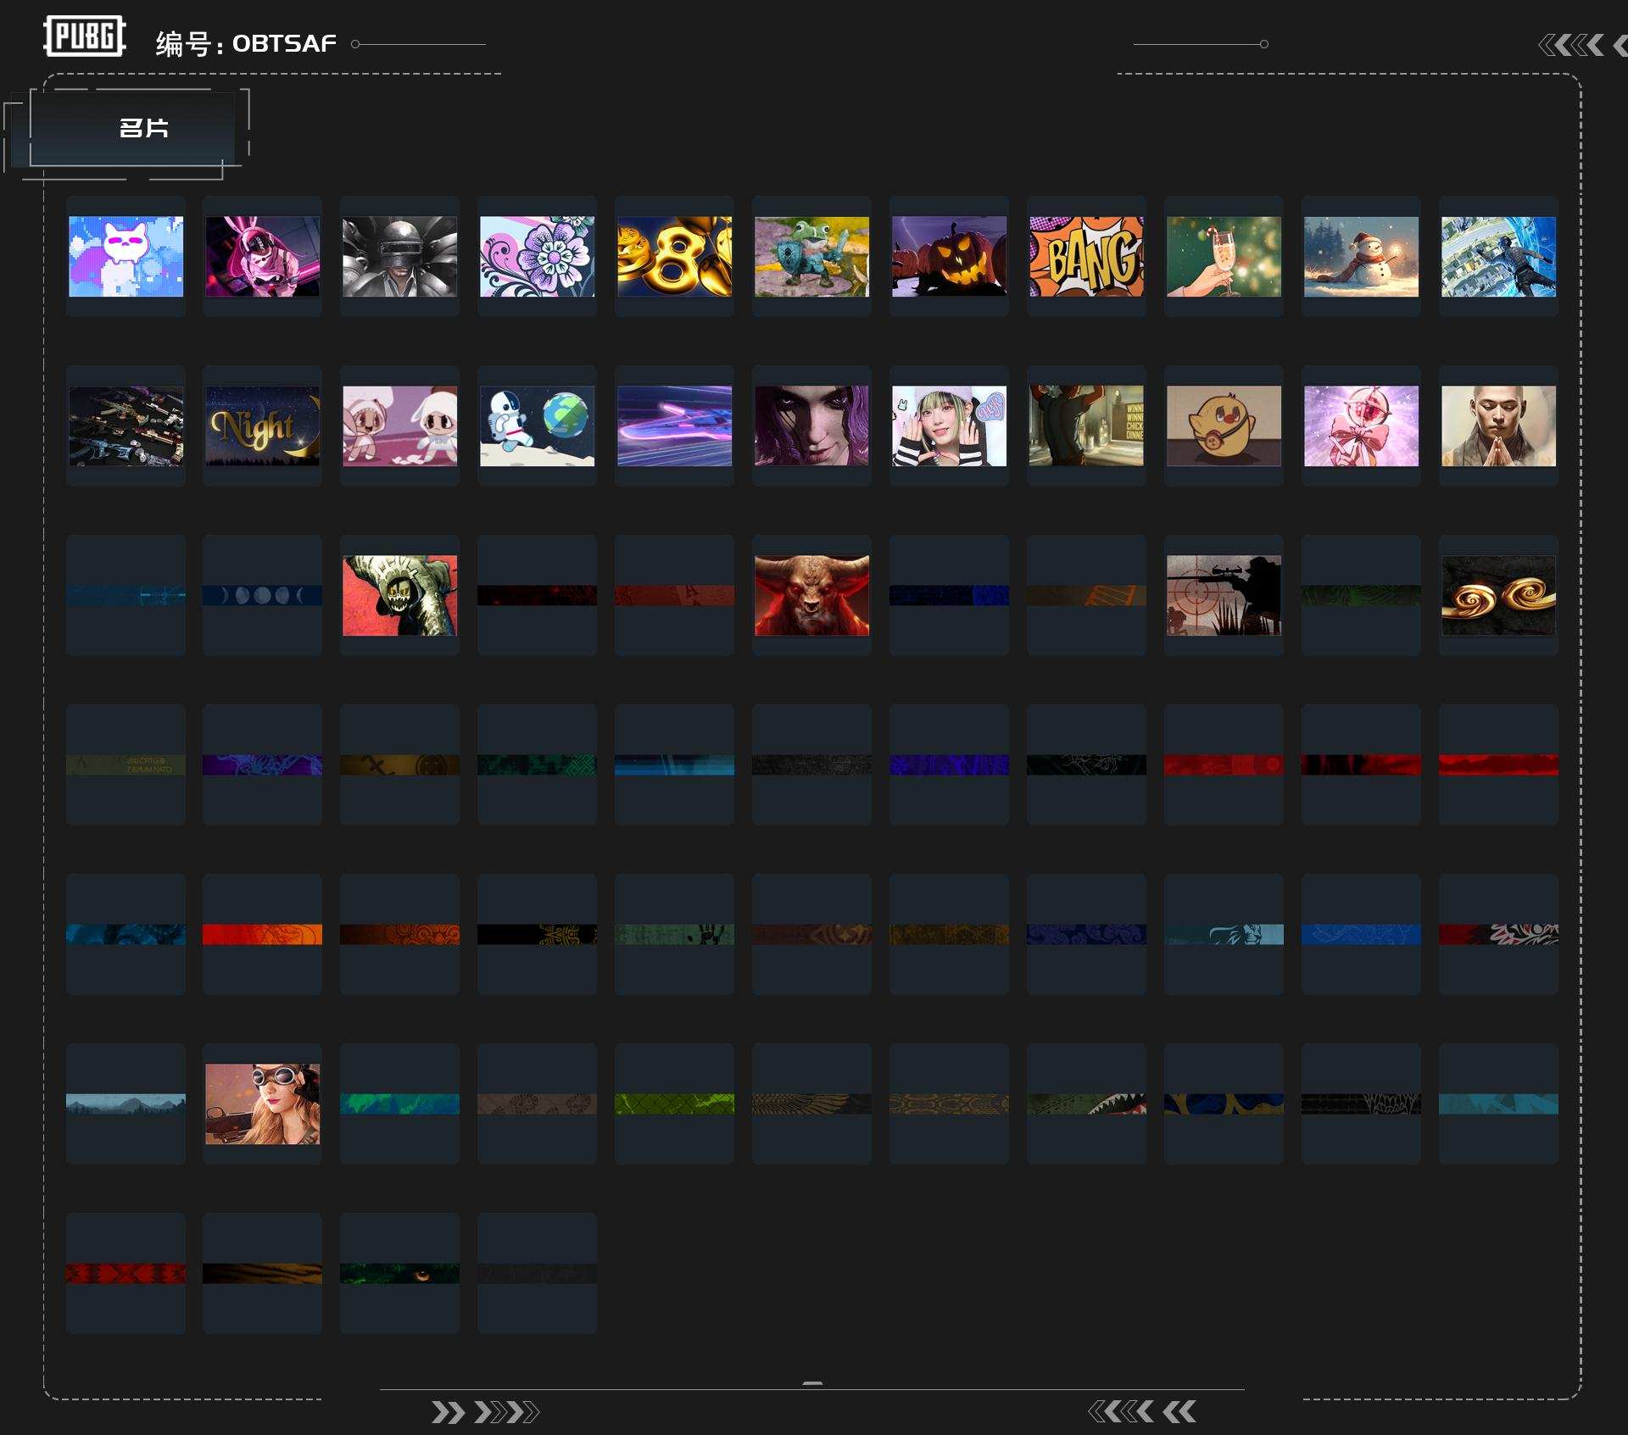Pick the orange tiger stripe banner nameplate
Screen dimensions: 1628x1435
click(x=263, y=1274)
